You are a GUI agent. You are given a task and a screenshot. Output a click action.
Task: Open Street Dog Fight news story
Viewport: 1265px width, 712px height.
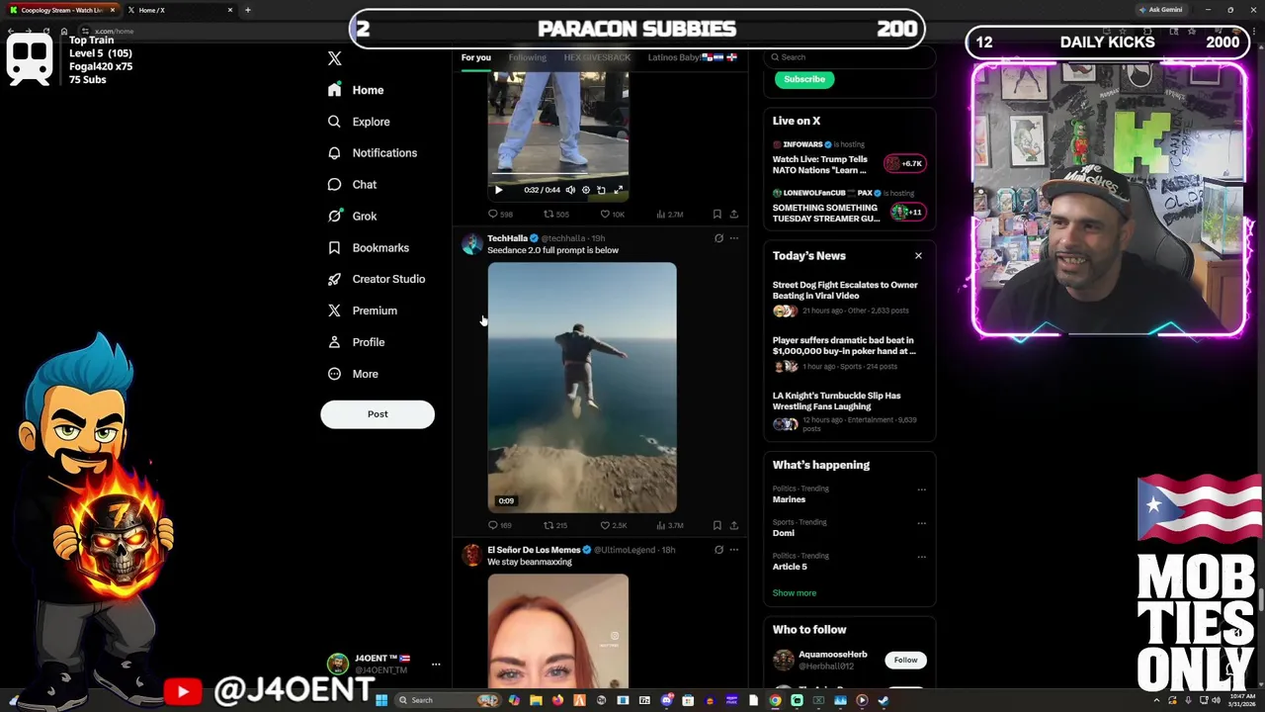(x=850, y=297)
